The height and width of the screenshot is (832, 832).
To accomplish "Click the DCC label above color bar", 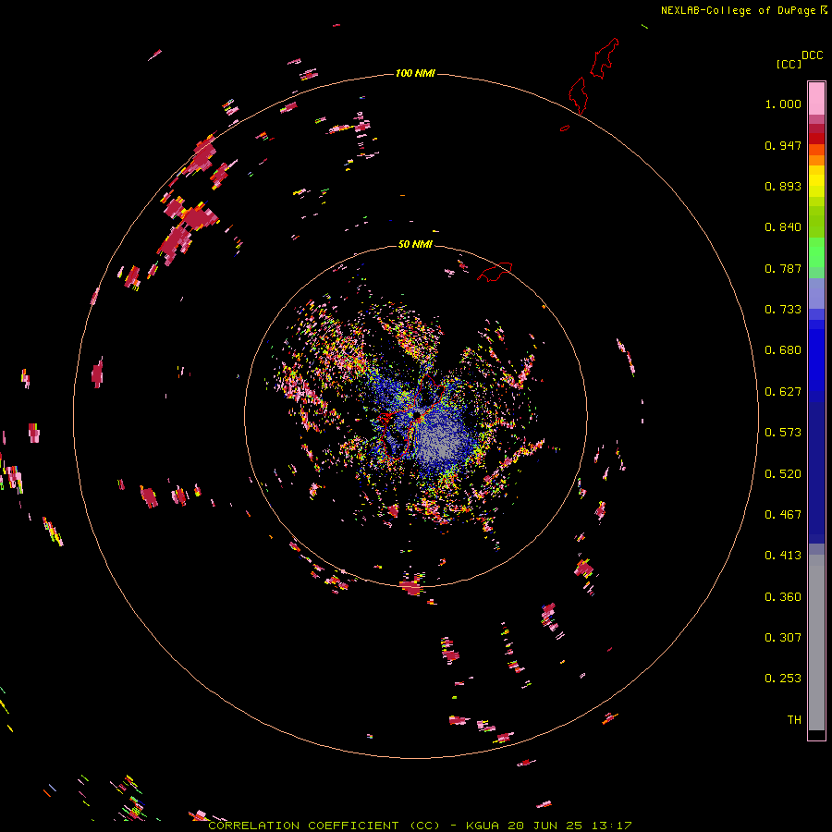I will pos(812,55).
